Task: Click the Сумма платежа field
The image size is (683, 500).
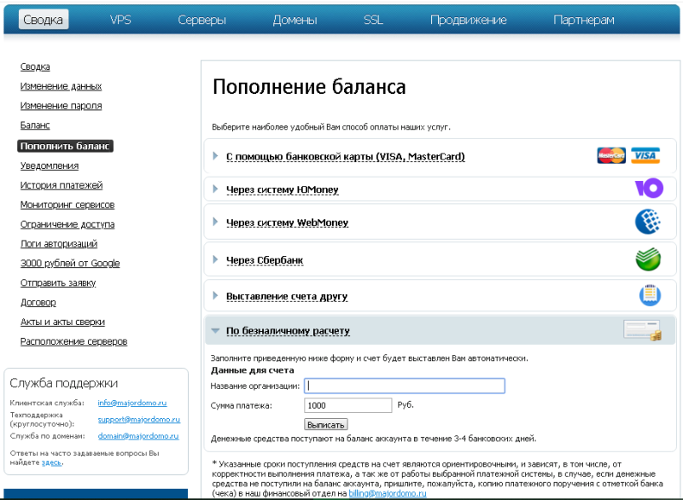Action: 347,405
